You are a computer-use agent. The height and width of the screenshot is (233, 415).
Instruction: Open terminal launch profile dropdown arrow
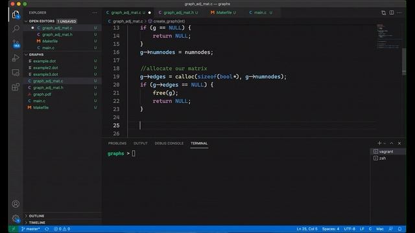point(385,143)
